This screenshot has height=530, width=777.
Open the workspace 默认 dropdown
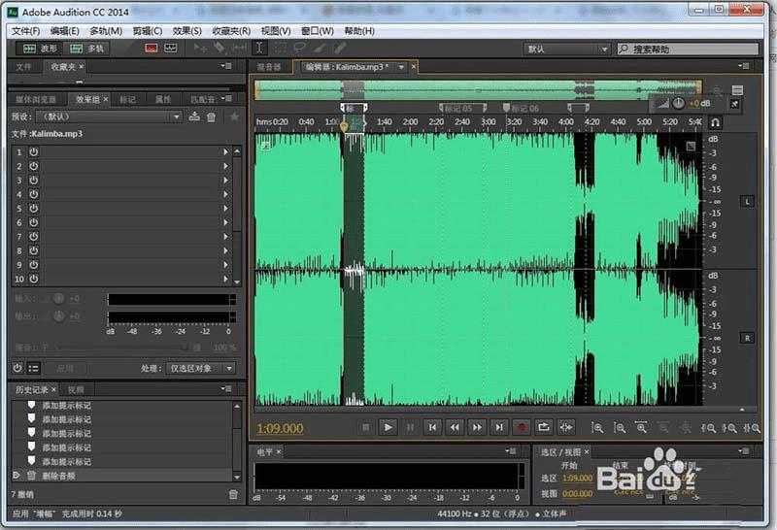tap(566, 49)
